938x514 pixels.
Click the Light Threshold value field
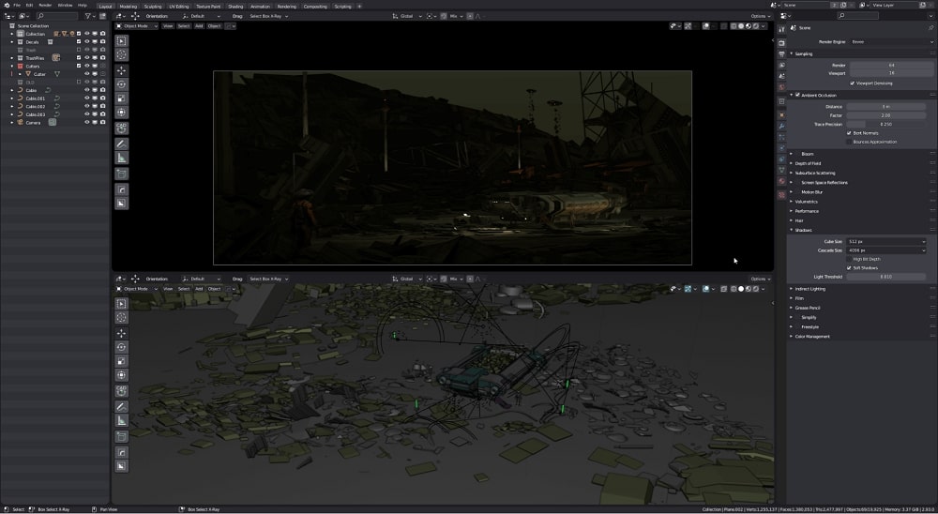click(x=886, y=277)
